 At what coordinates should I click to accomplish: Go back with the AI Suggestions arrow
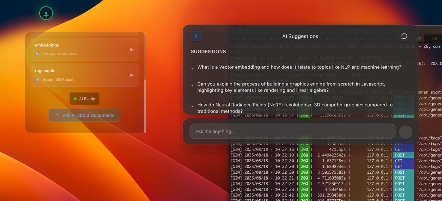point(196,36)
